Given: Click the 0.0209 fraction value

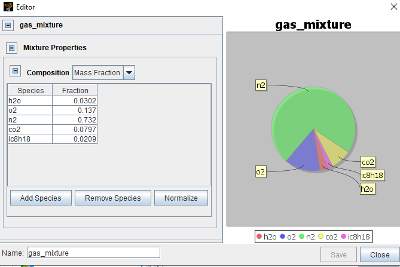Looking at the screenshot, I should point(75,139).
